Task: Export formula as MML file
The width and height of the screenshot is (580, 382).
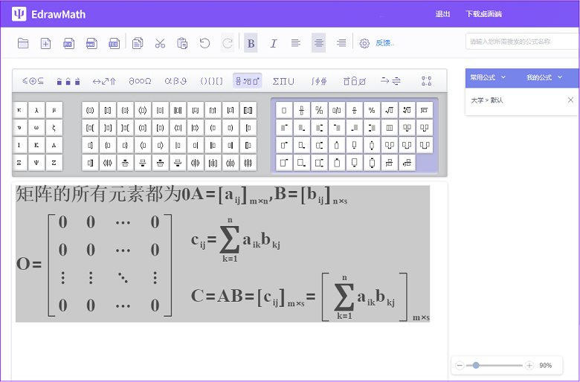Action: pos(91,43)
